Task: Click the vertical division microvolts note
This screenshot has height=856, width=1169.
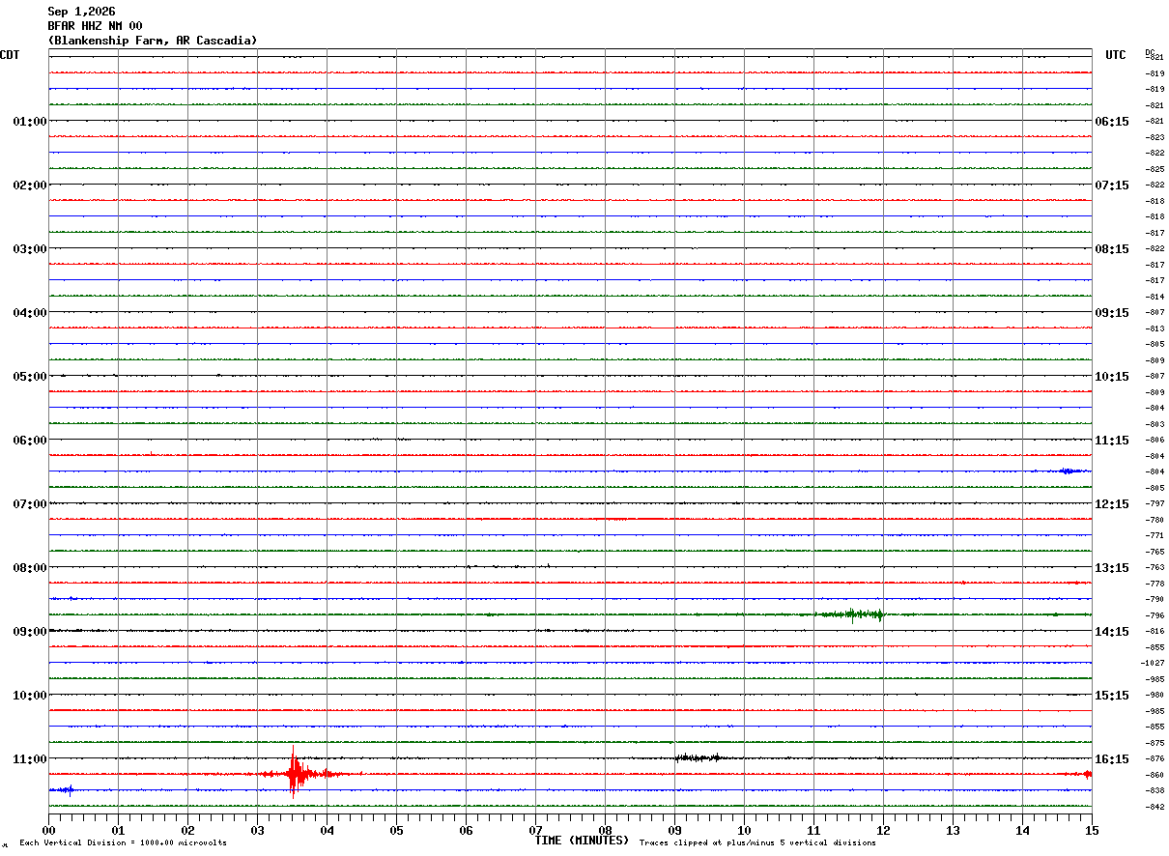Action: [123, 843]
